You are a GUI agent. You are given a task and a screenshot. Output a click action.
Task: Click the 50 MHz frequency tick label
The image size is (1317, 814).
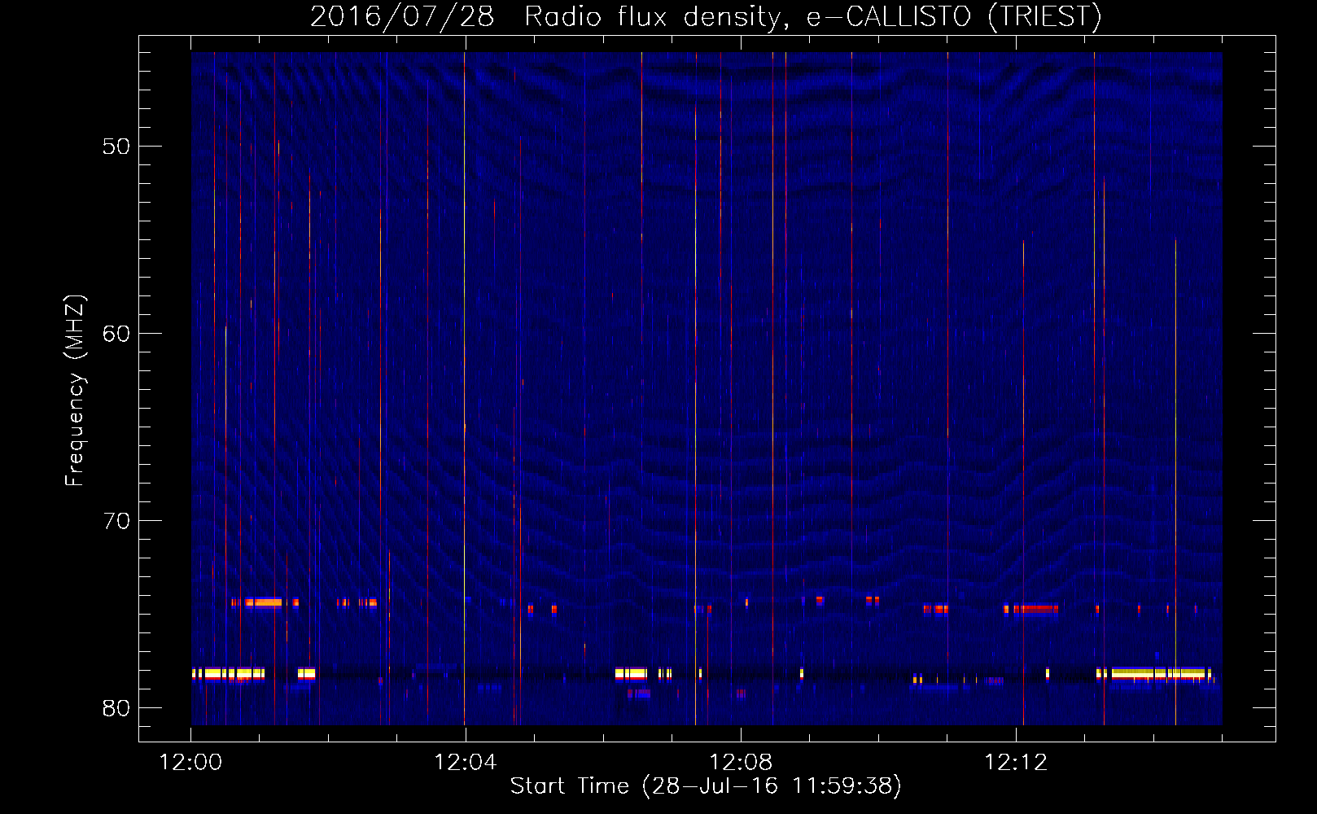[116, 147]
